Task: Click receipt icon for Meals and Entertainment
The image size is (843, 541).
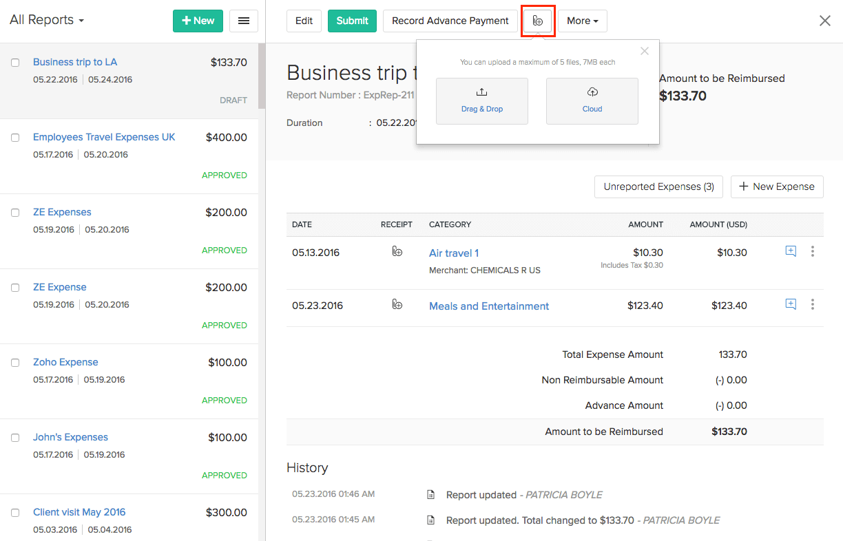Action: click(x=397, y=305)
